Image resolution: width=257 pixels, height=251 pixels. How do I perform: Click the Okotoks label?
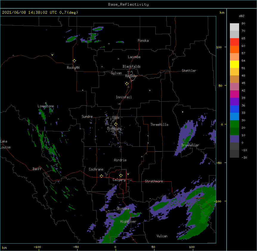coord(123,209)
